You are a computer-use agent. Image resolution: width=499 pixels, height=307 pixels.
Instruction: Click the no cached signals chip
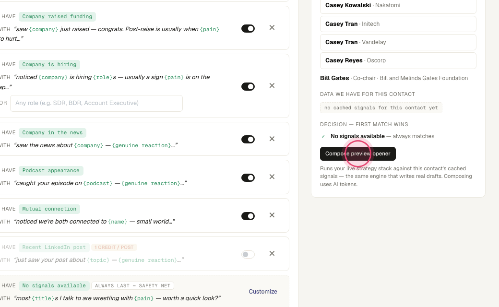pos(381,108)
